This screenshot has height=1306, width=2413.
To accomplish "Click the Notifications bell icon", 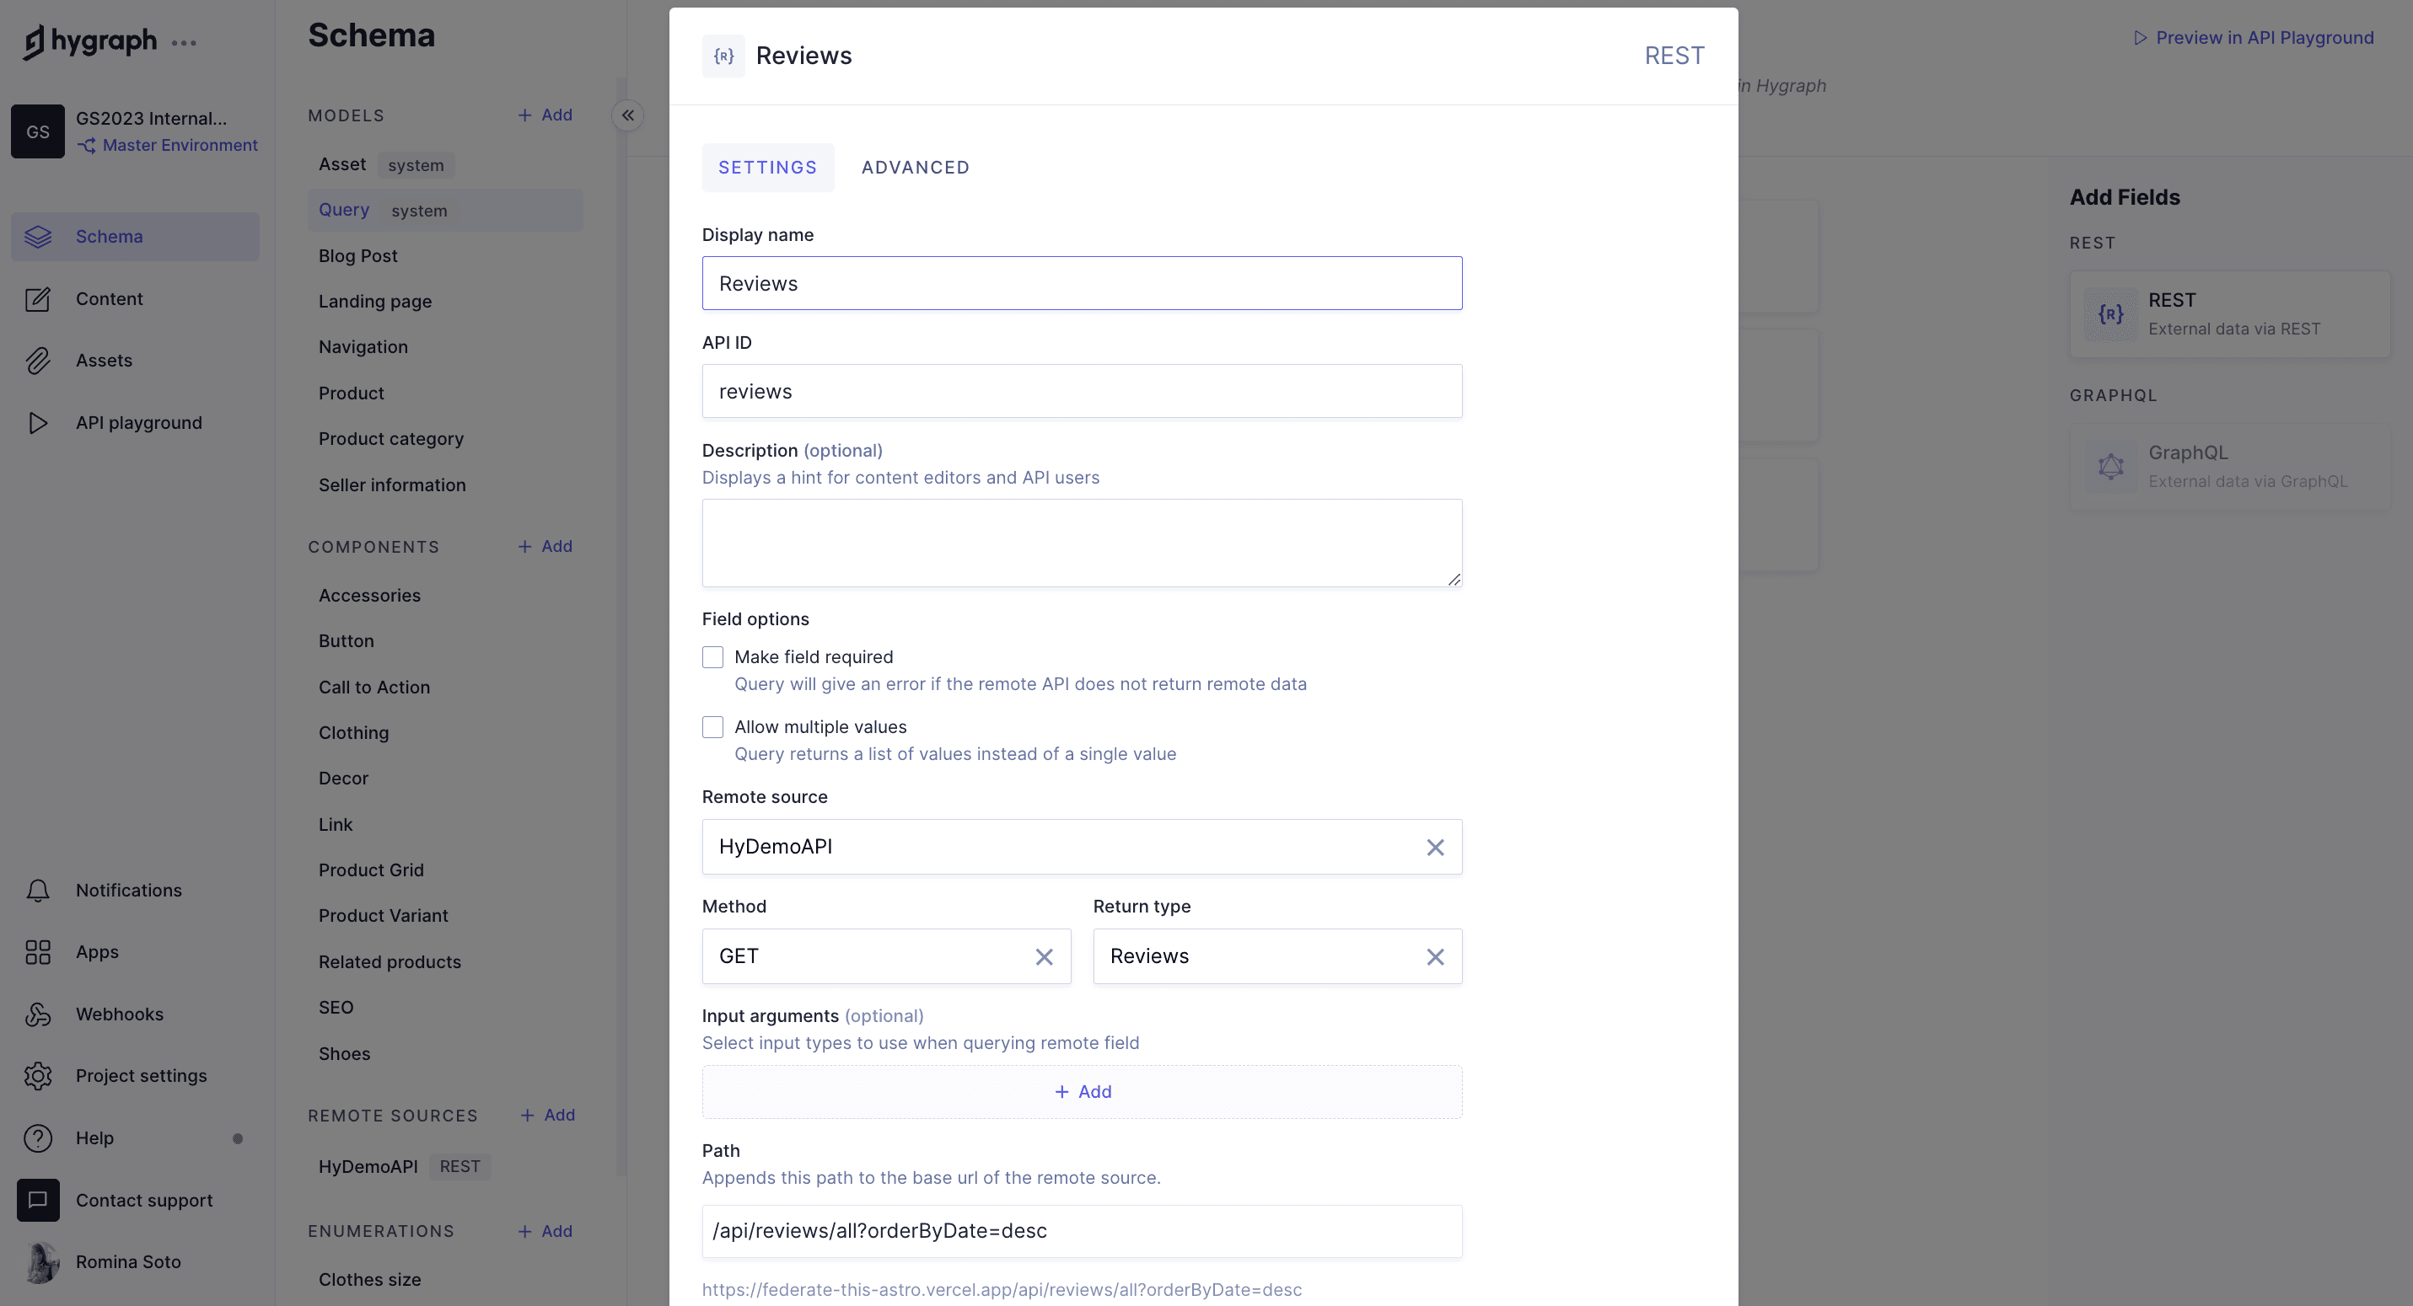I will point(37,891).
